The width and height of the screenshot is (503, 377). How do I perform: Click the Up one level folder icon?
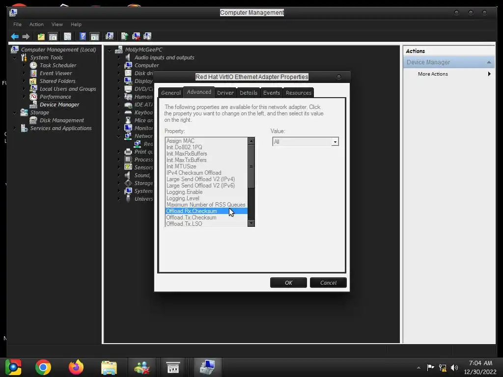pyautogui.click(x=41, y=36)
